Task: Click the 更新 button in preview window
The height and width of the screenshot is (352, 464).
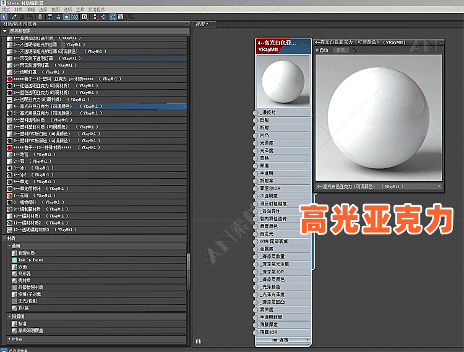Action: pyautogui.click(x=340, y=50)
